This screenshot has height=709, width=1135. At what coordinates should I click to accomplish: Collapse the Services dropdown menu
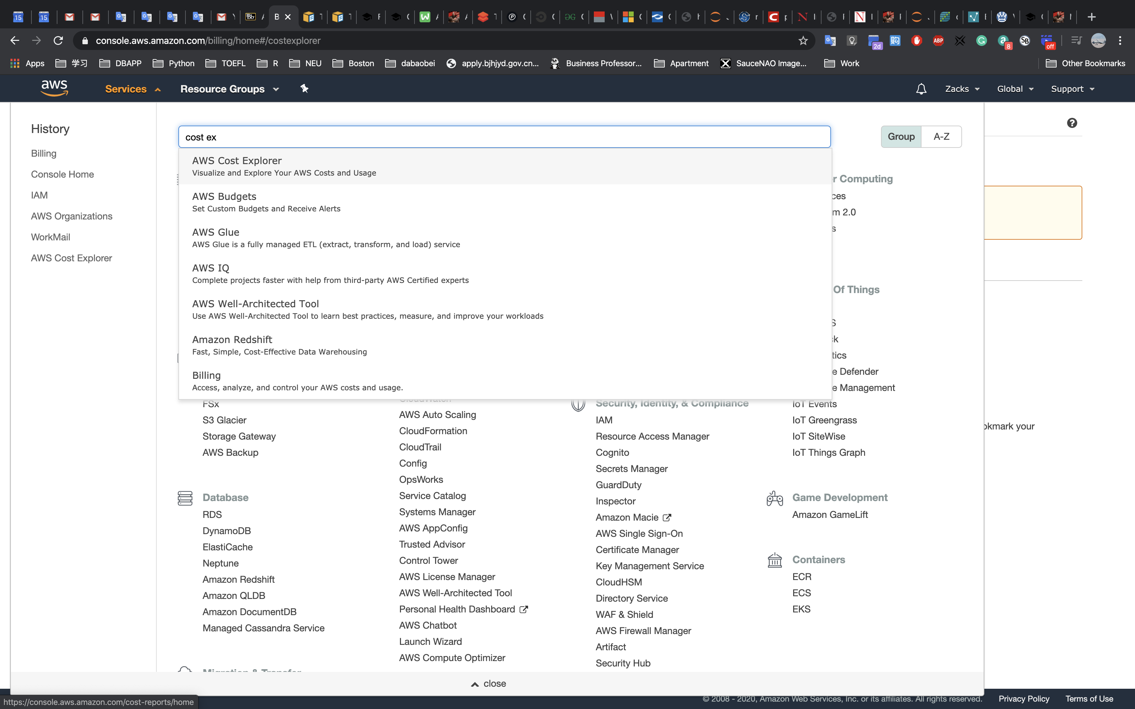(133, 89)
